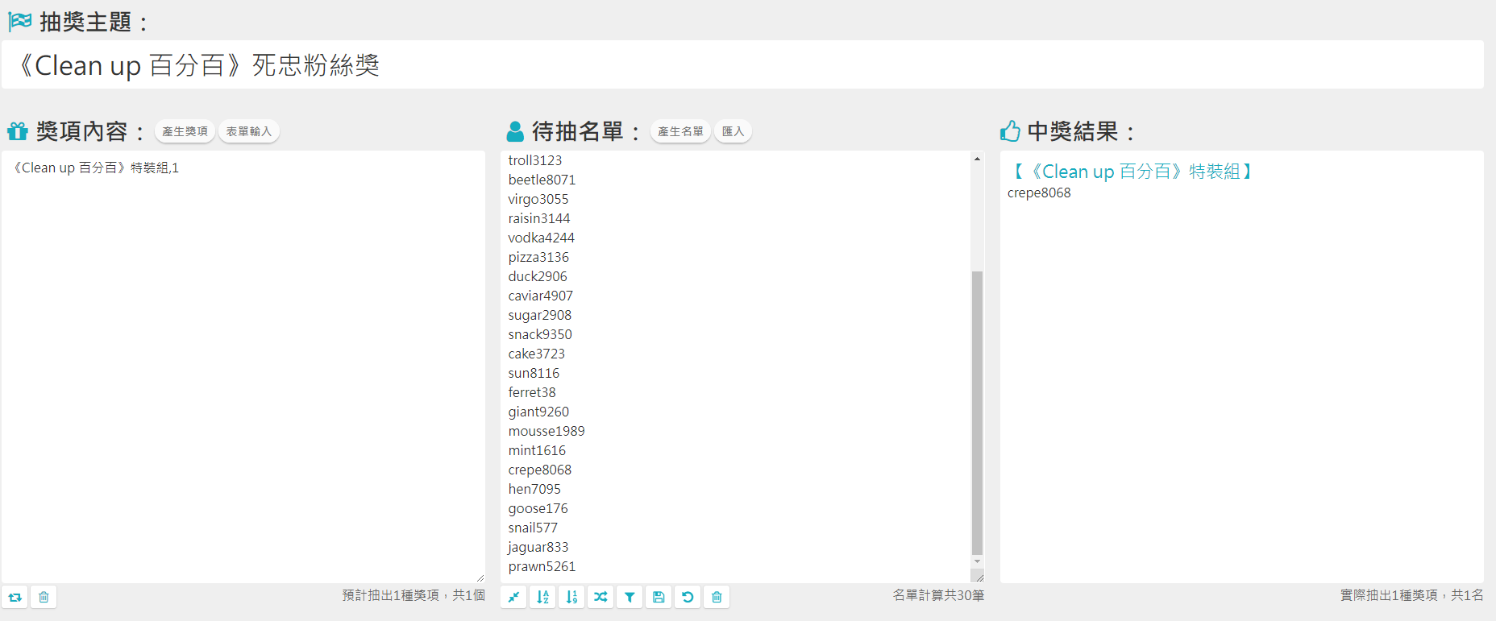
Task: Click the prize box resize handle
Action: click(x=480, y=578)
